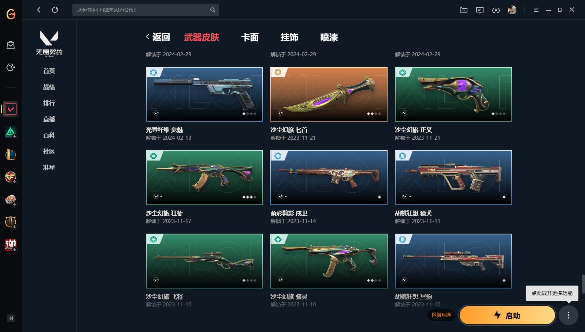The width and height of the screenshot is (585, 332).
Task: Click the search input field
Action: 141,10
